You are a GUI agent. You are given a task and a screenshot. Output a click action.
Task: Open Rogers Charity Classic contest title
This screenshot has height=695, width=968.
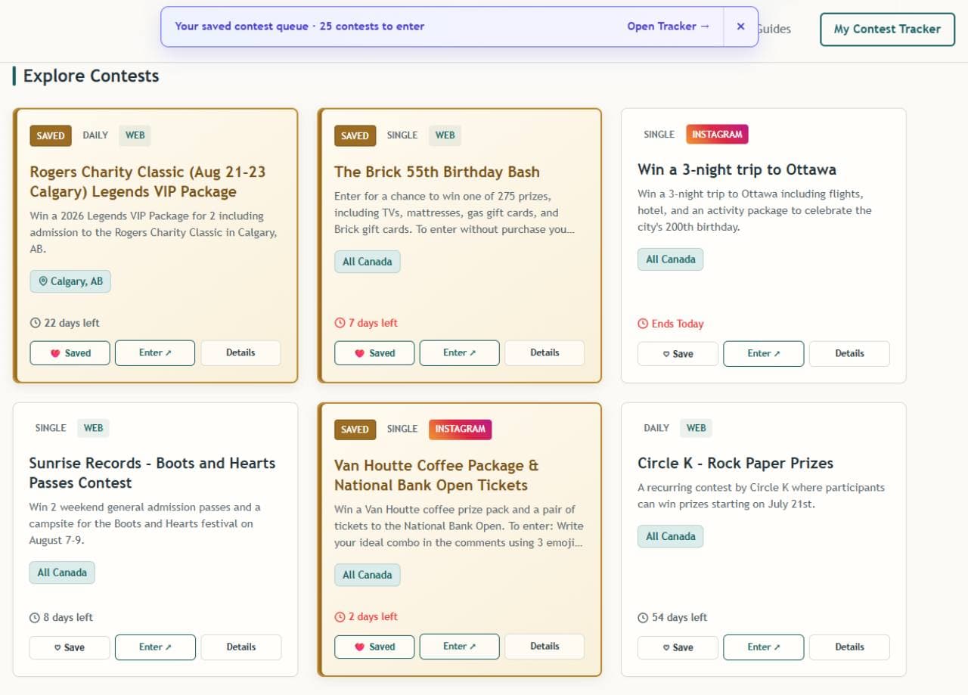coord(148,182)
